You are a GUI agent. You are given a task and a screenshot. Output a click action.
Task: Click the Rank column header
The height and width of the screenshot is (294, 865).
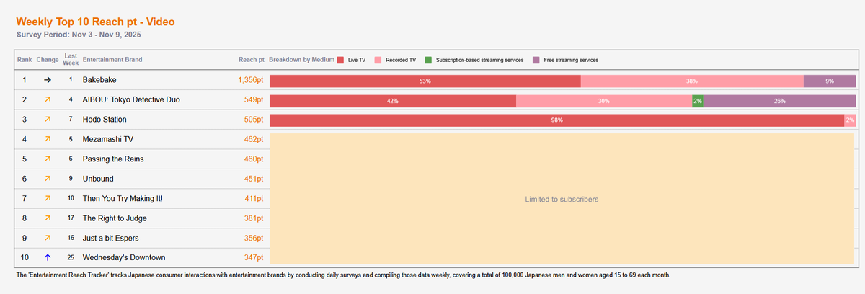point(25,59)
